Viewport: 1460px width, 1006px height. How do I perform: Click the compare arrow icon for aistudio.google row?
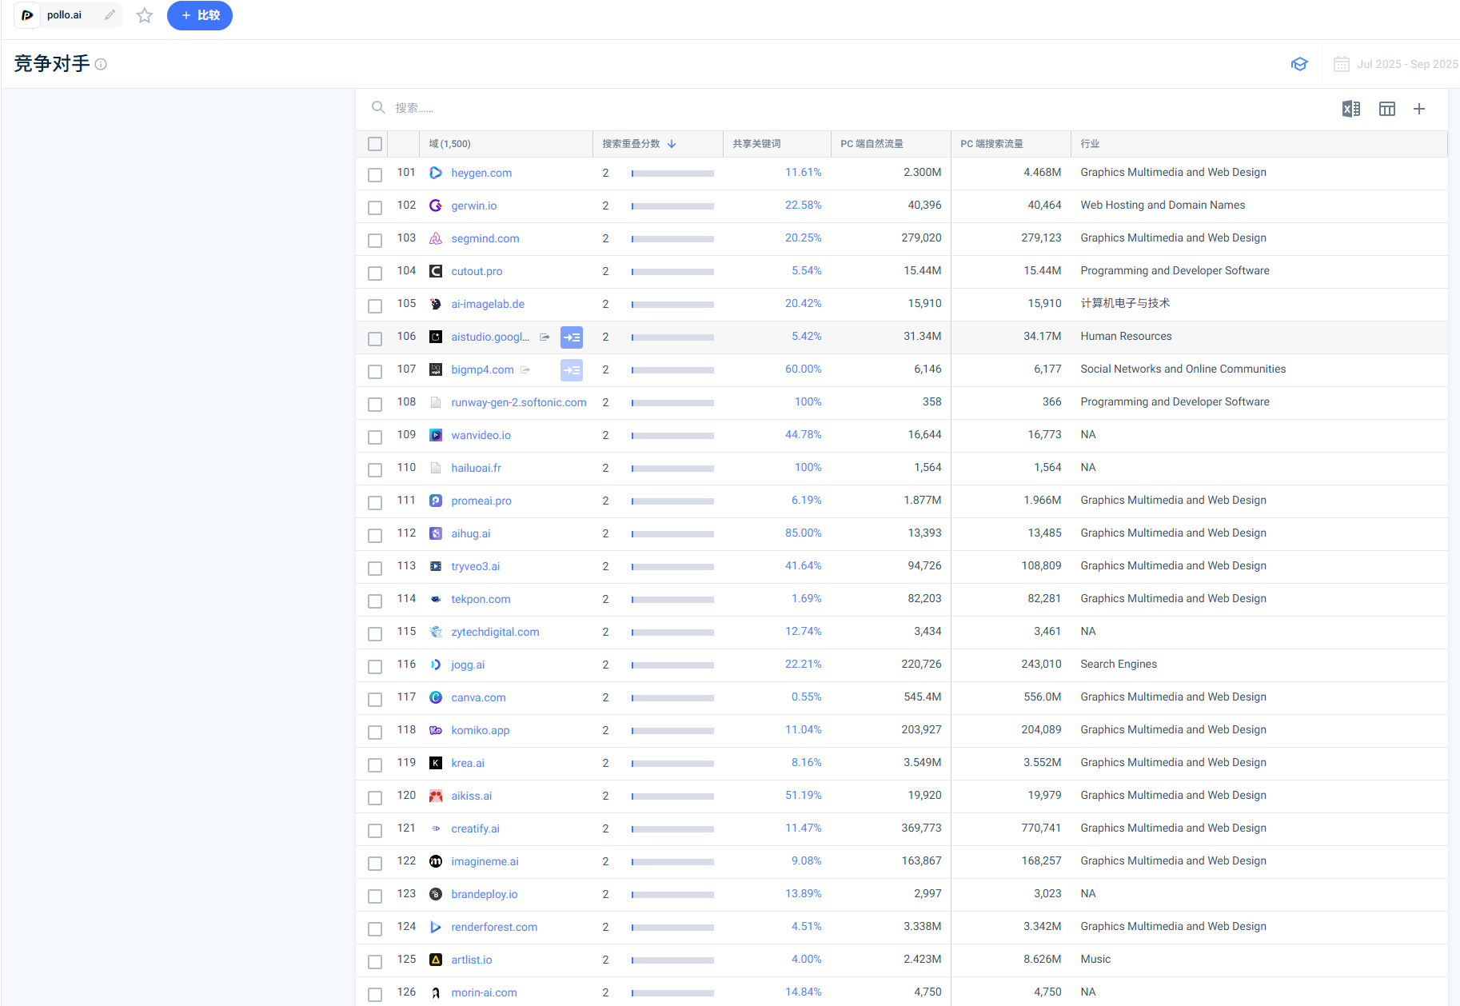click(x=571, y=337)
